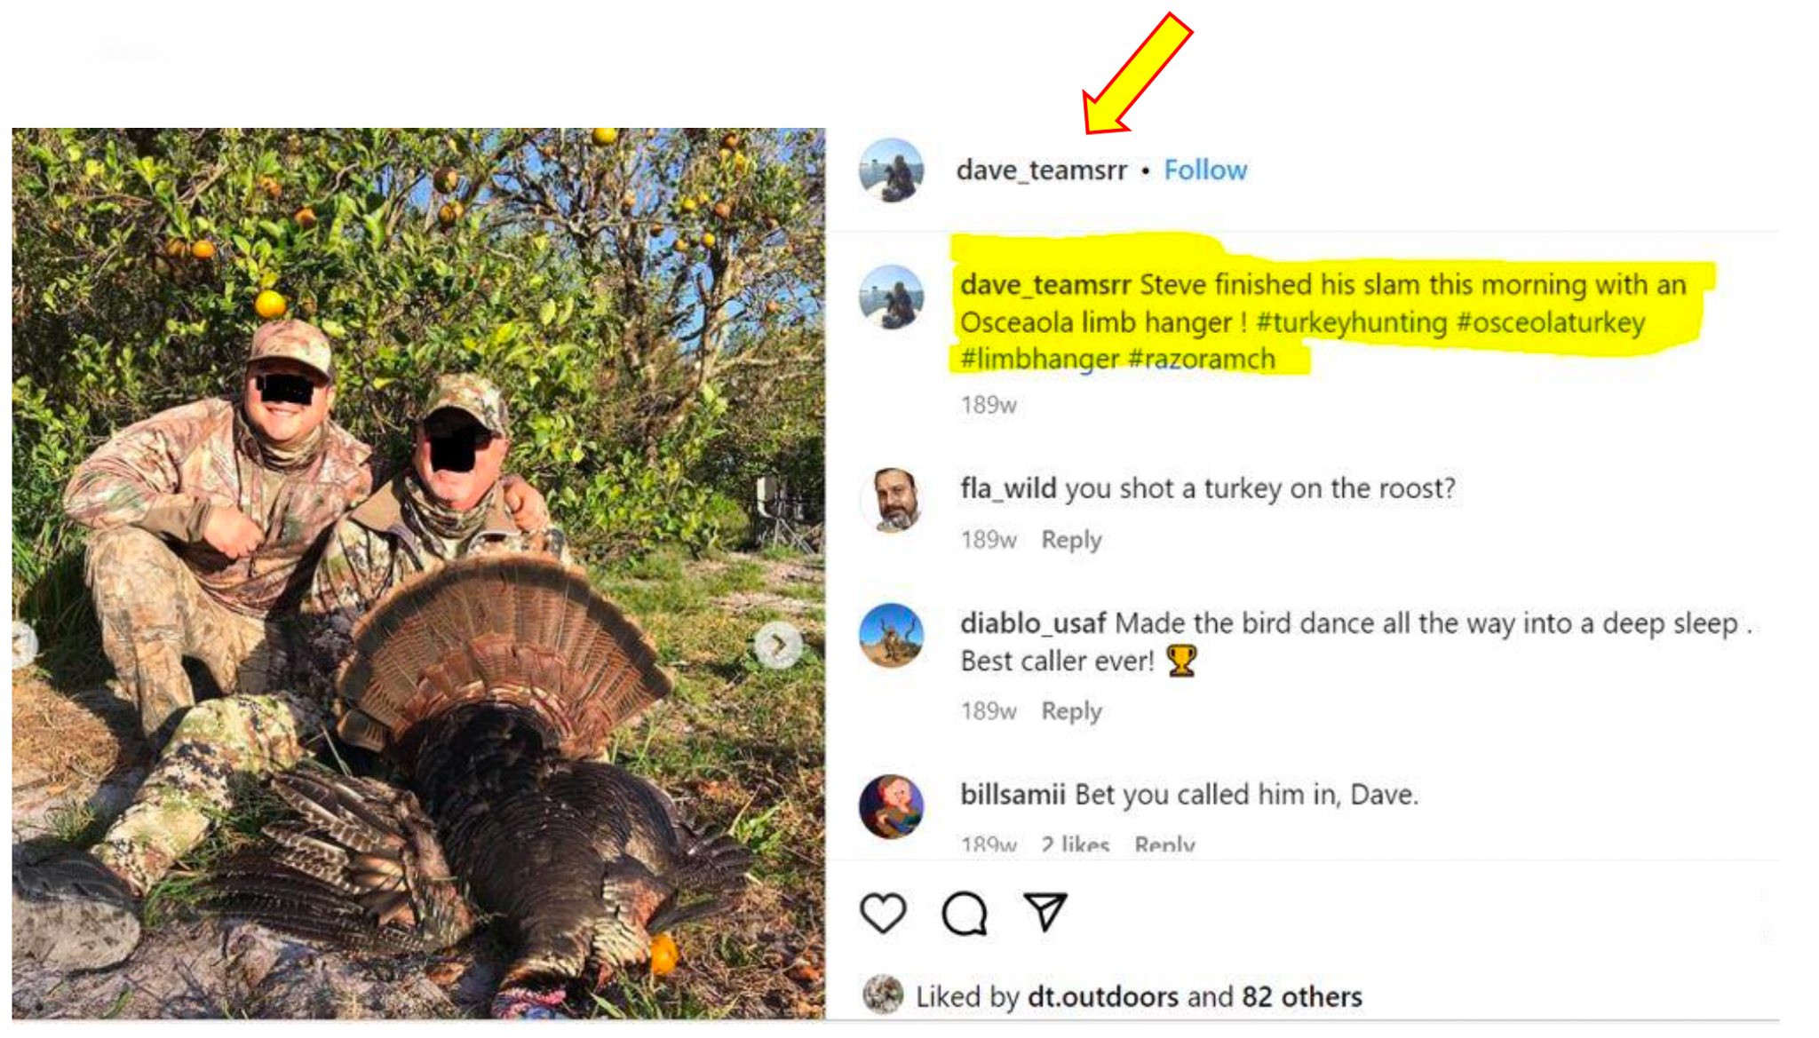Reply to fla_wild's comment
Image resolution: width=1819 pixels, height=1038 pixels.
[1070, 540]
